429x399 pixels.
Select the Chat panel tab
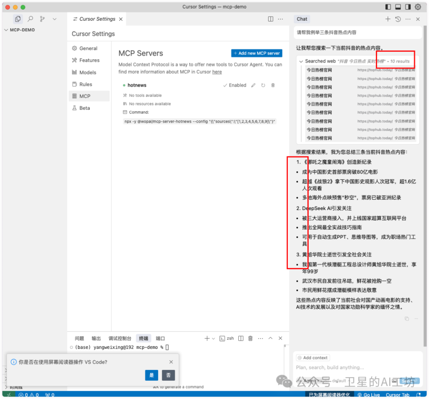(x=302, y=19)
